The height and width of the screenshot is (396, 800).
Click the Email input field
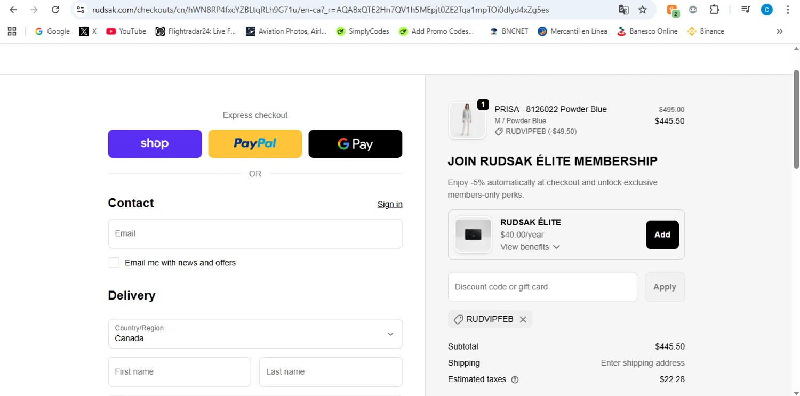coord(255,233)
